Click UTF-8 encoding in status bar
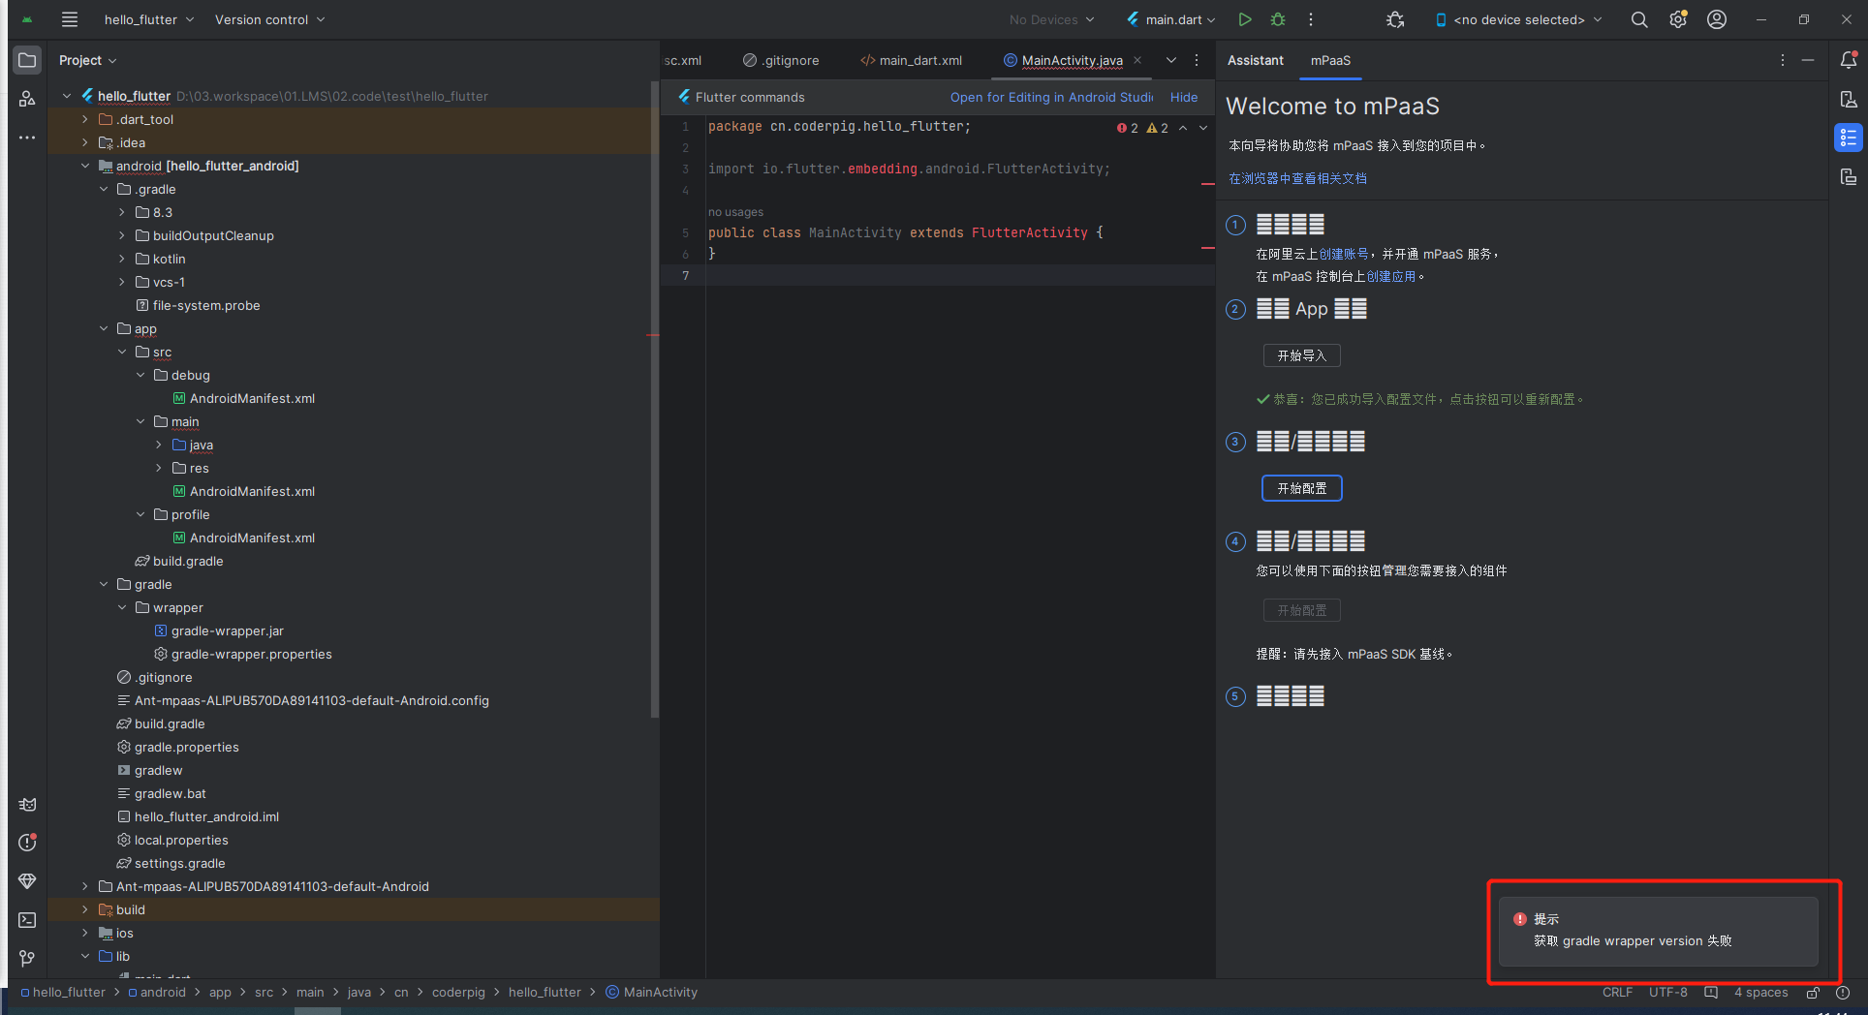1868x1015 pixels. [x=1668, y=993]
